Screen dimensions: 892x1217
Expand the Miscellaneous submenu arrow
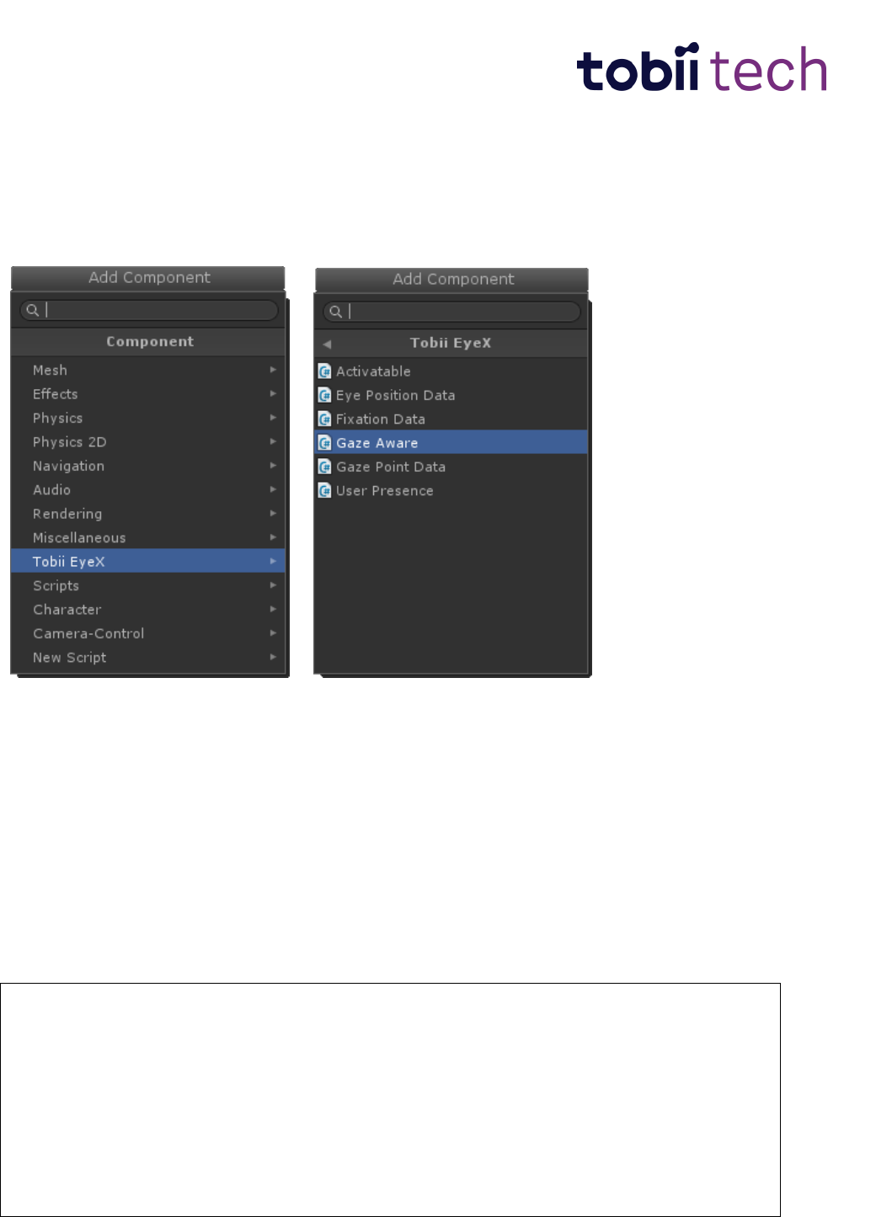(x=273, y=537)
